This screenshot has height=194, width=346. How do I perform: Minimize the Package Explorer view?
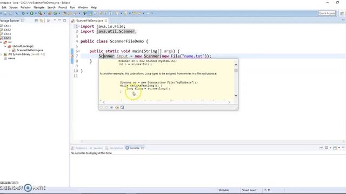pos(59,20)
